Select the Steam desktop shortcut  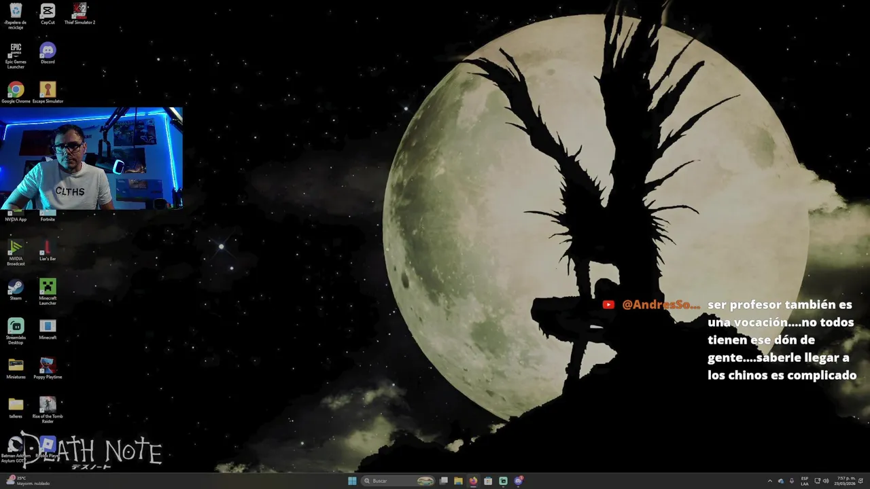click(16, 289)
